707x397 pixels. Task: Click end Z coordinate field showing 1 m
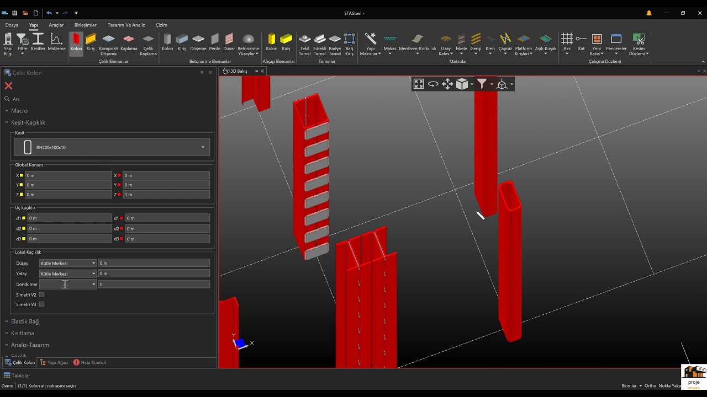point(166,195)
